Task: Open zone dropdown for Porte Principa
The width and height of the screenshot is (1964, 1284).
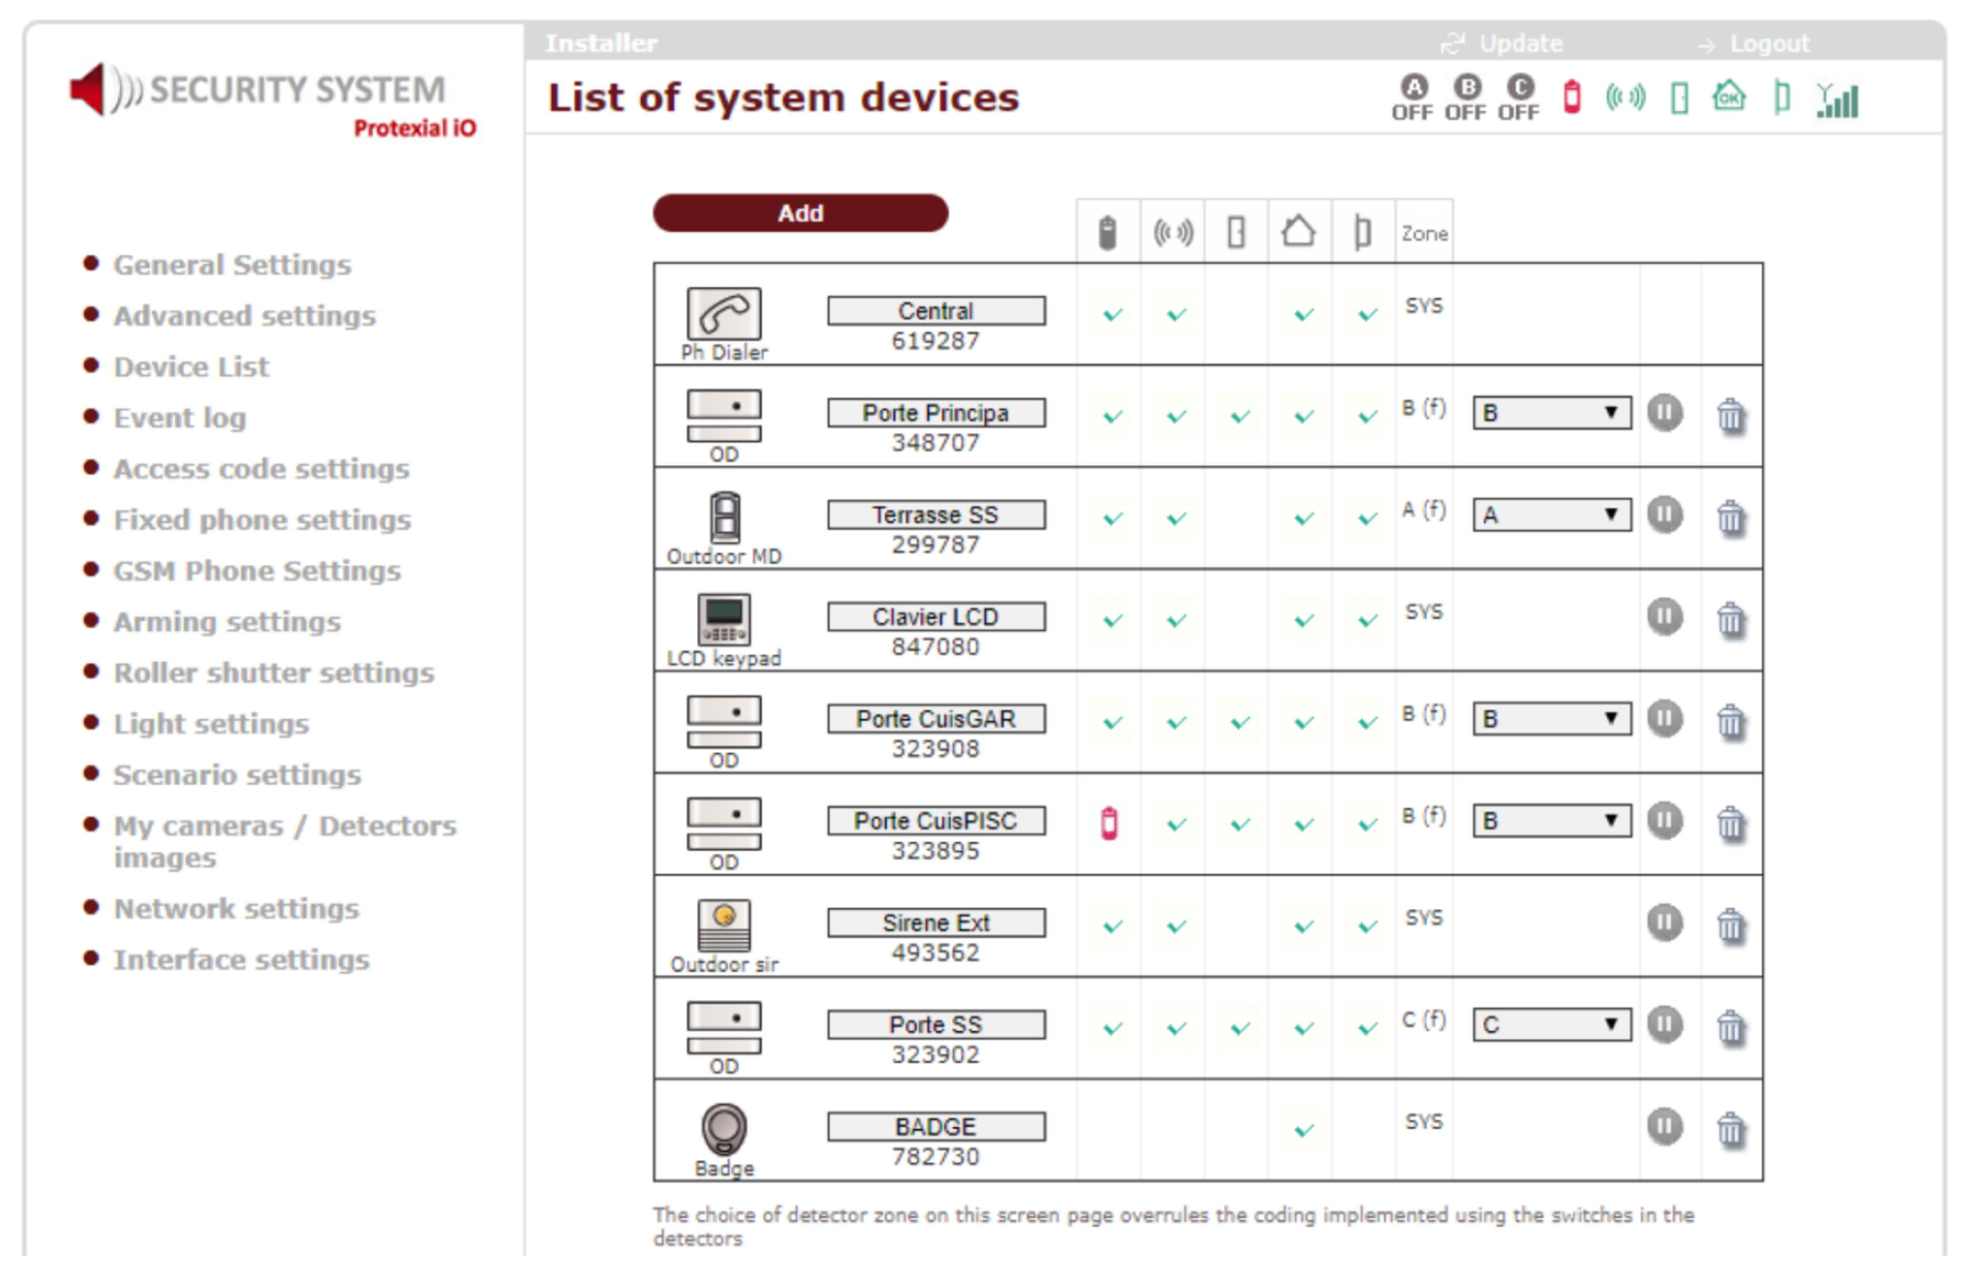Action: (1551, 412)
